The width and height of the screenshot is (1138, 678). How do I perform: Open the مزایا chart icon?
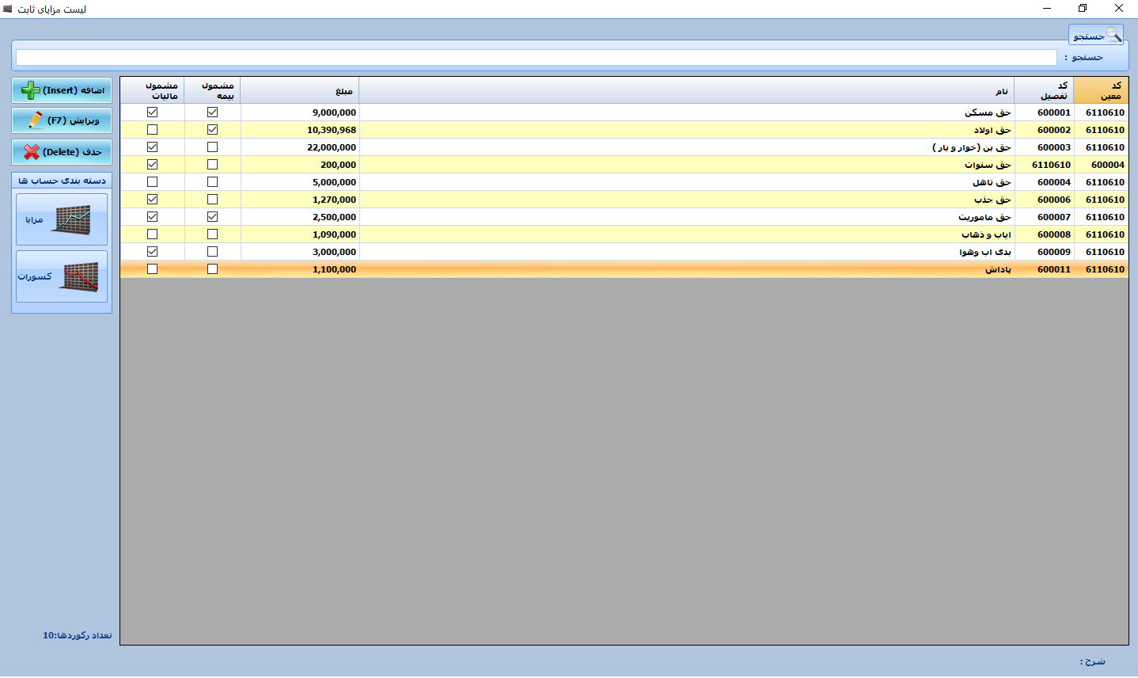[x=71, y=219]
